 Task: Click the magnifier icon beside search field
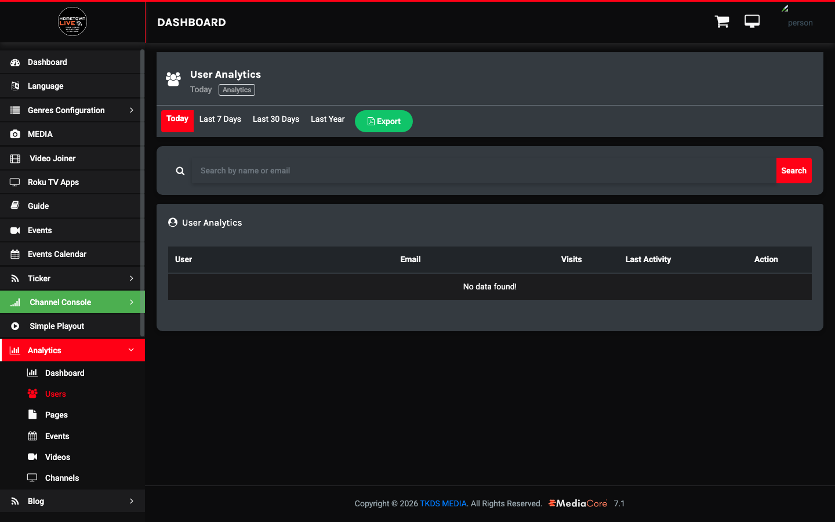tap(180, 171)
